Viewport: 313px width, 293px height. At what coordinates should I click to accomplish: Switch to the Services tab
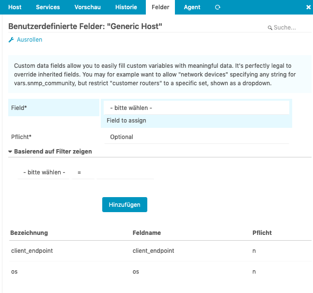pos(48,7)
